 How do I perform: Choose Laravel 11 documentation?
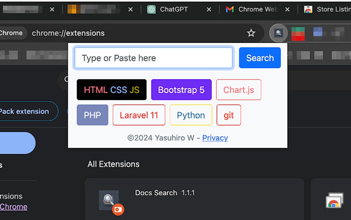[139, 115]
